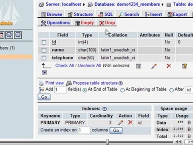This screenshot has height=145, width=193.
Task: Click the rewind button in the player bar
Action: pos(179,142)
